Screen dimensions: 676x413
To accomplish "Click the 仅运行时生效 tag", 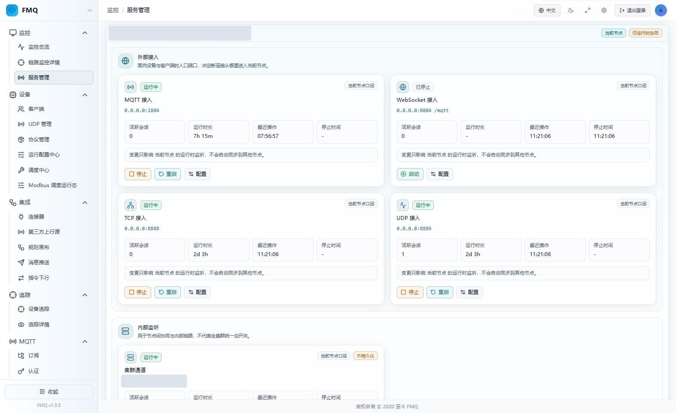I will (645, 33).
